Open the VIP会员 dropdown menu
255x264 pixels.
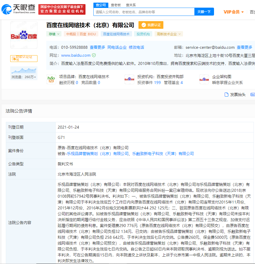(x=234, y=12)
